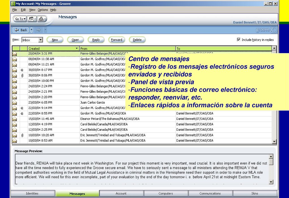The width and height of the screenshot is (289, 198).
Task: Click envelope icon of 15/03/04 11:45 AM message
Action: click(x=15, y=119)
